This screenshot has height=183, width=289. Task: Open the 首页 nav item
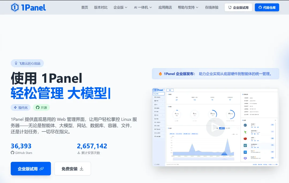pyautogui.click(x=85, y=7)
